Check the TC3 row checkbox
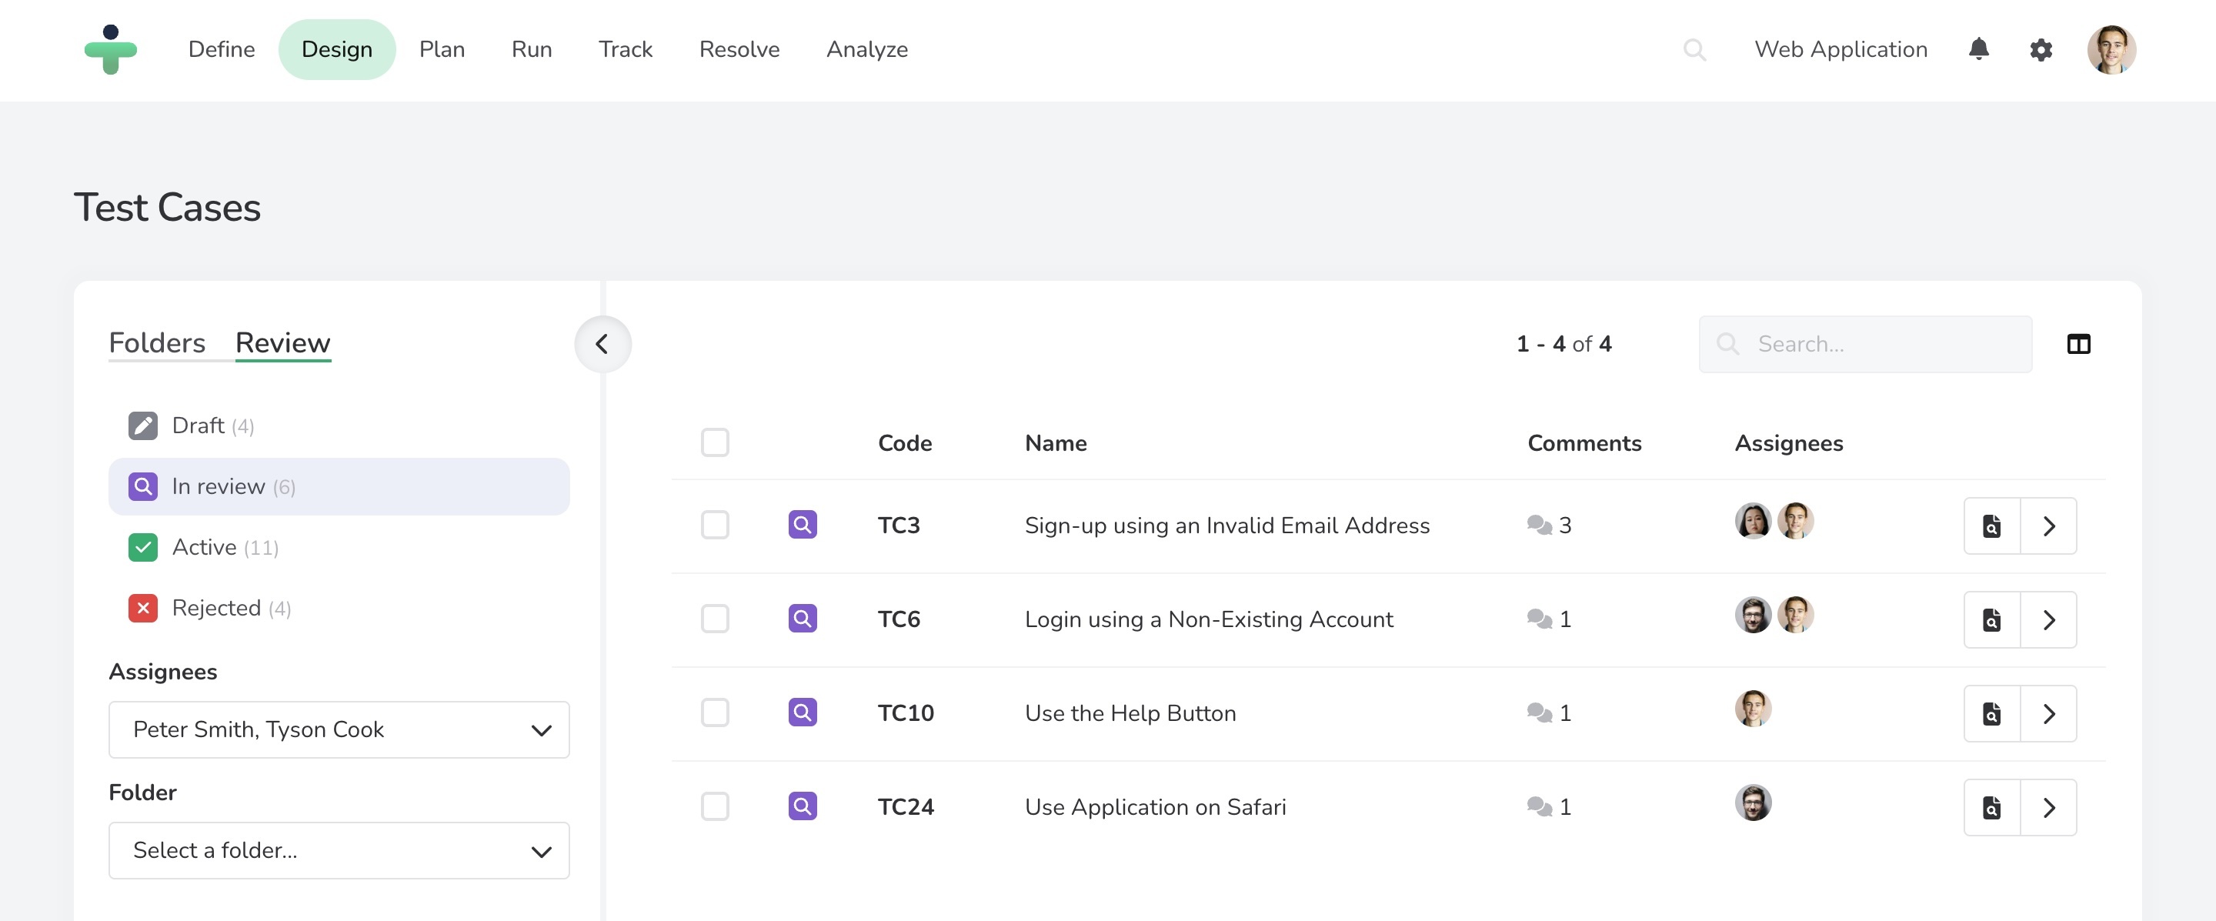 tap(715, 525)
